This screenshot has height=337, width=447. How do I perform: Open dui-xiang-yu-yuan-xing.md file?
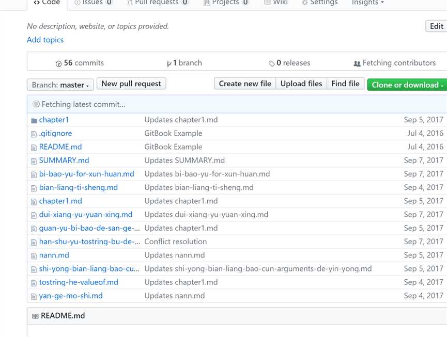(86, 215)
